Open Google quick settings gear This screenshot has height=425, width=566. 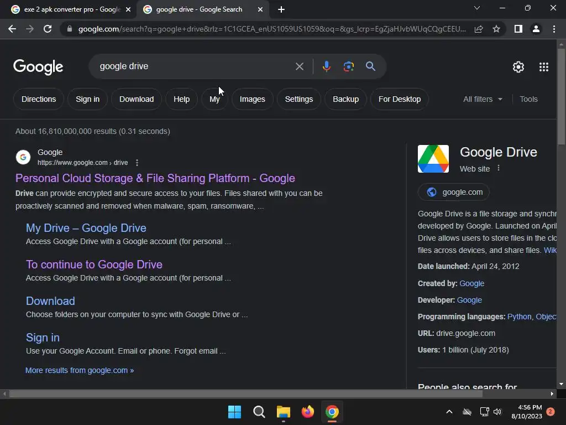point(518,67)
